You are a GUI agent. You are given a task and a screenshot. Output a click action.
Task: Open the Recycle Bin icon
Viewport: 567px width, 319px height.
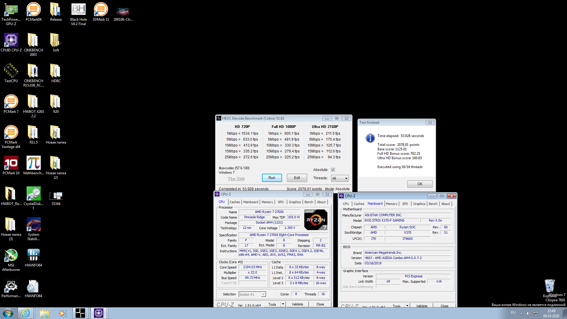coord(550,288)
